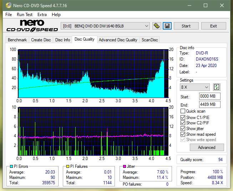Viewport: 233px width, 191px height.
Task: Minimize the Nero CD-DVD Speed window
Action: click(189, 5)
